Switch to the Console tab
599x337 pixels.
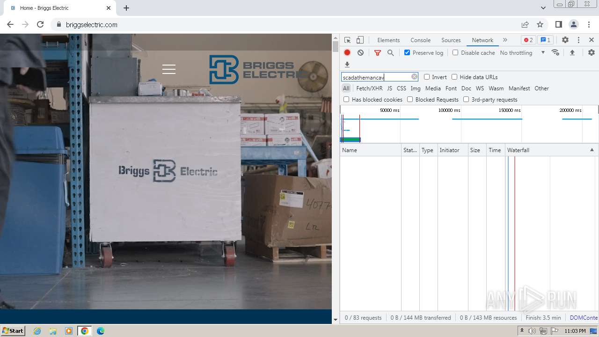420,40
